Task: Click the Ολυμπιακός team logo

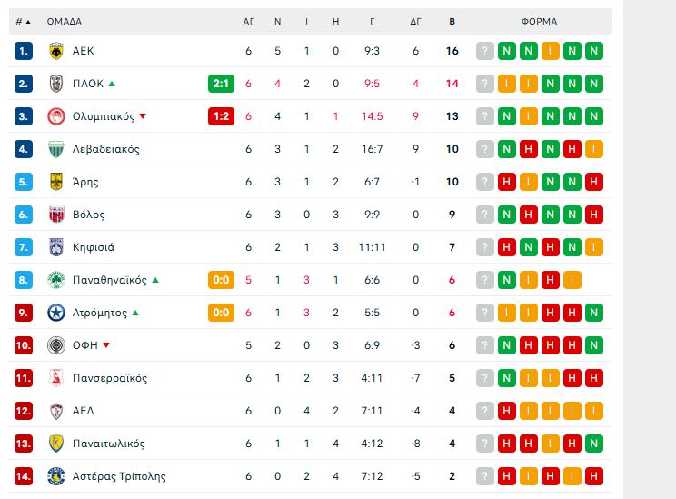Action: 55,116
